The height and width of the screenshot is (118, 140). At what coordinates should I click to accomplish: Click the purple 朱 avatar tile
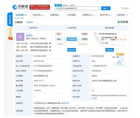[20, 37]
